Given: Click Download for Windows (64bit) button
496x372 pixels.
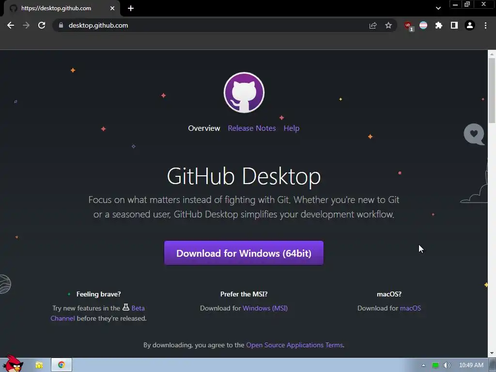Looking at the screenshot, I should (244, 253).
